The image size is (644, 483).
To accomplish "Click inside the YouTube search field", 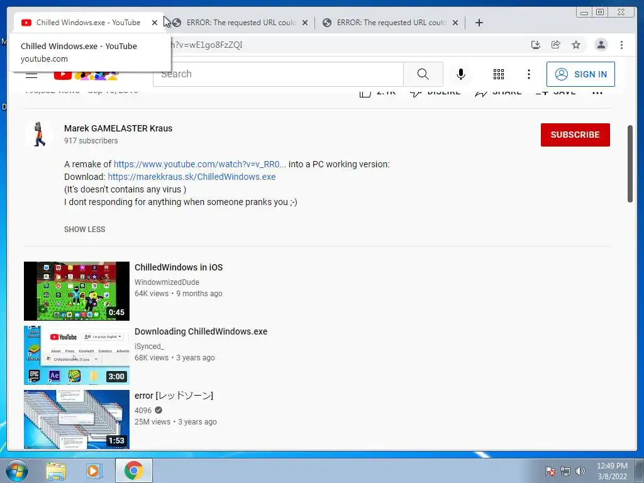I will click(x=278, y=74).
